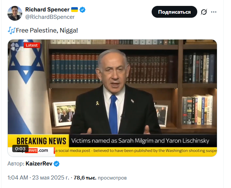The image size is (231, 188).
Task: Open the @RichardBSpencer handle link
Action: click(x=50, y=17)
